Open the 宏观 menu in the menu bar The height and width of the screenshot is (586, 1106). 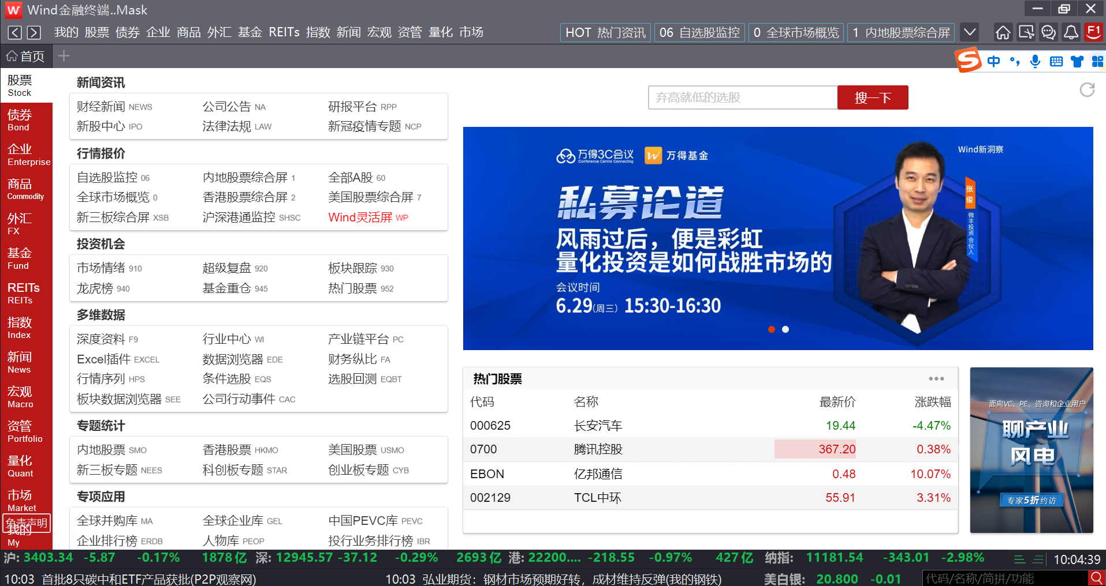(x=379, y=32)
